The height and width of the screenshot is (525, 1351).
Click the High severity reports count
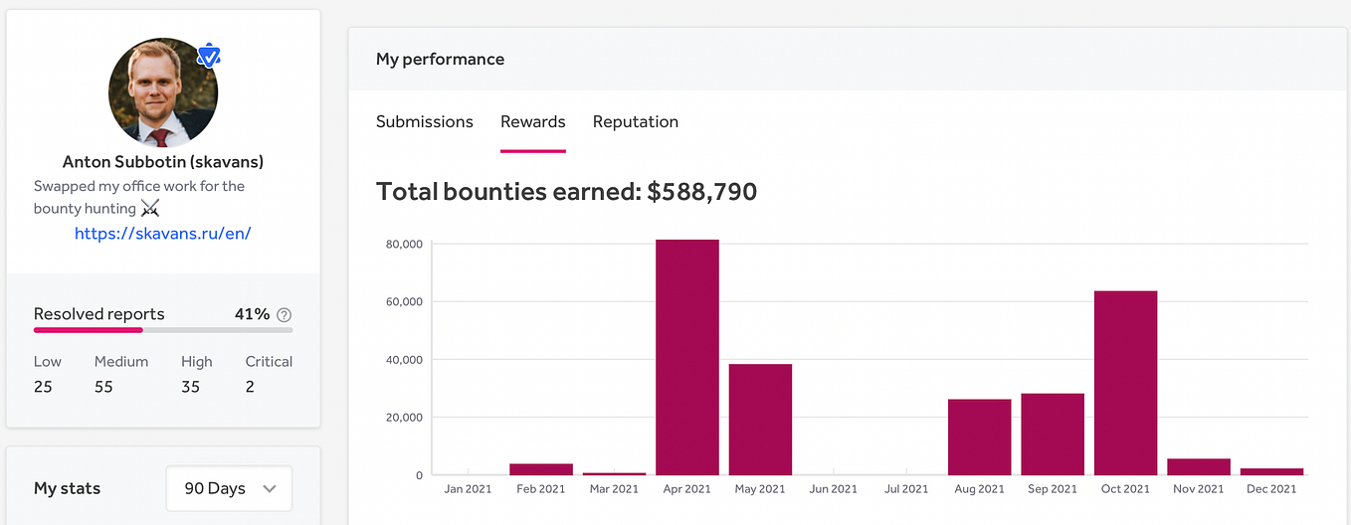point(190,387)
